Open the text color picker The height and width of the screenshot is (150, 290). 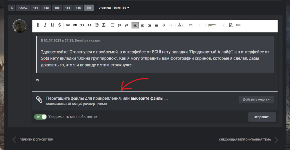coord(180,25)
